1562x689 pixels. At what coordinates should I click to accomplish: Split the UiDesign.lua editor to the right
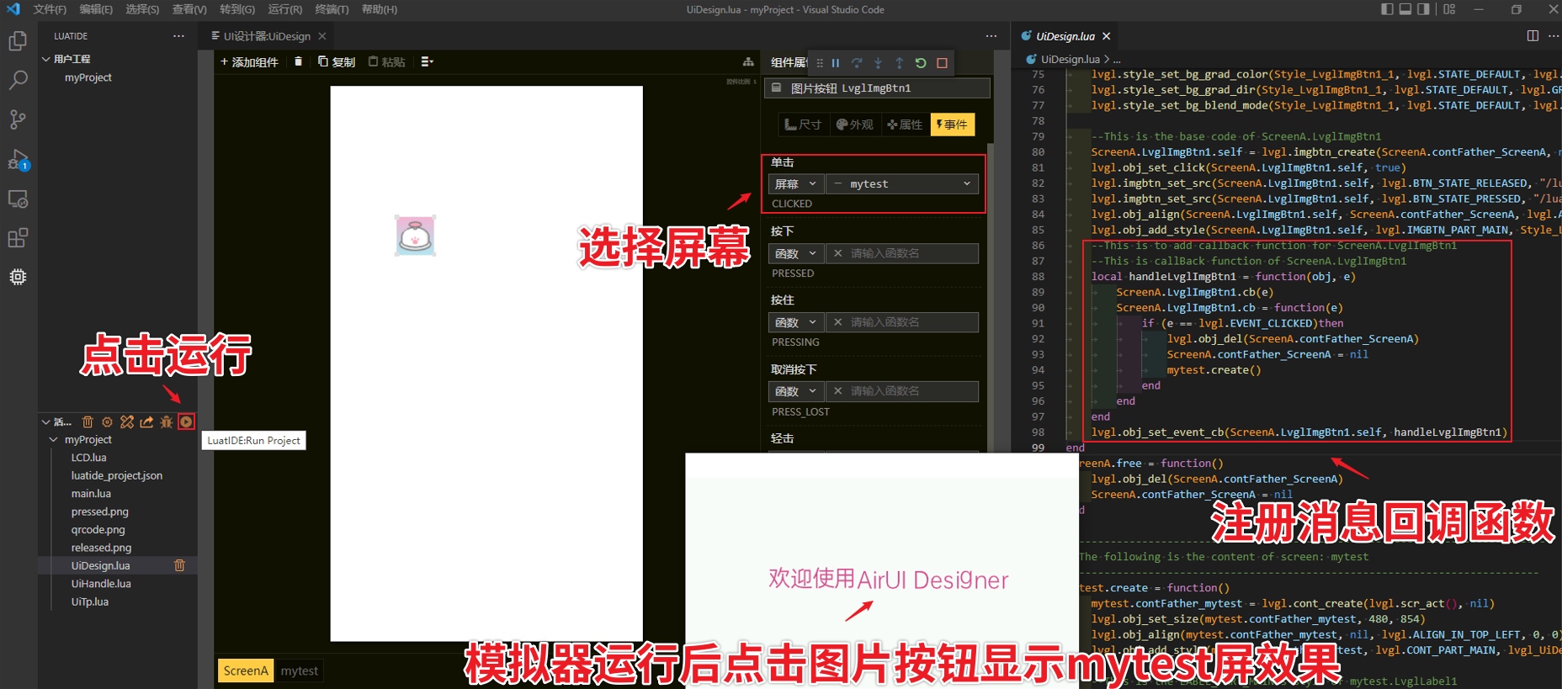click(x=1533, y=35)
